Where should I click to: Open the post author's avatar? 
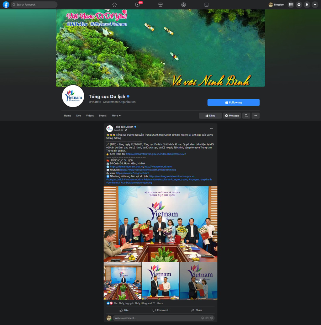tap(109, 128)
